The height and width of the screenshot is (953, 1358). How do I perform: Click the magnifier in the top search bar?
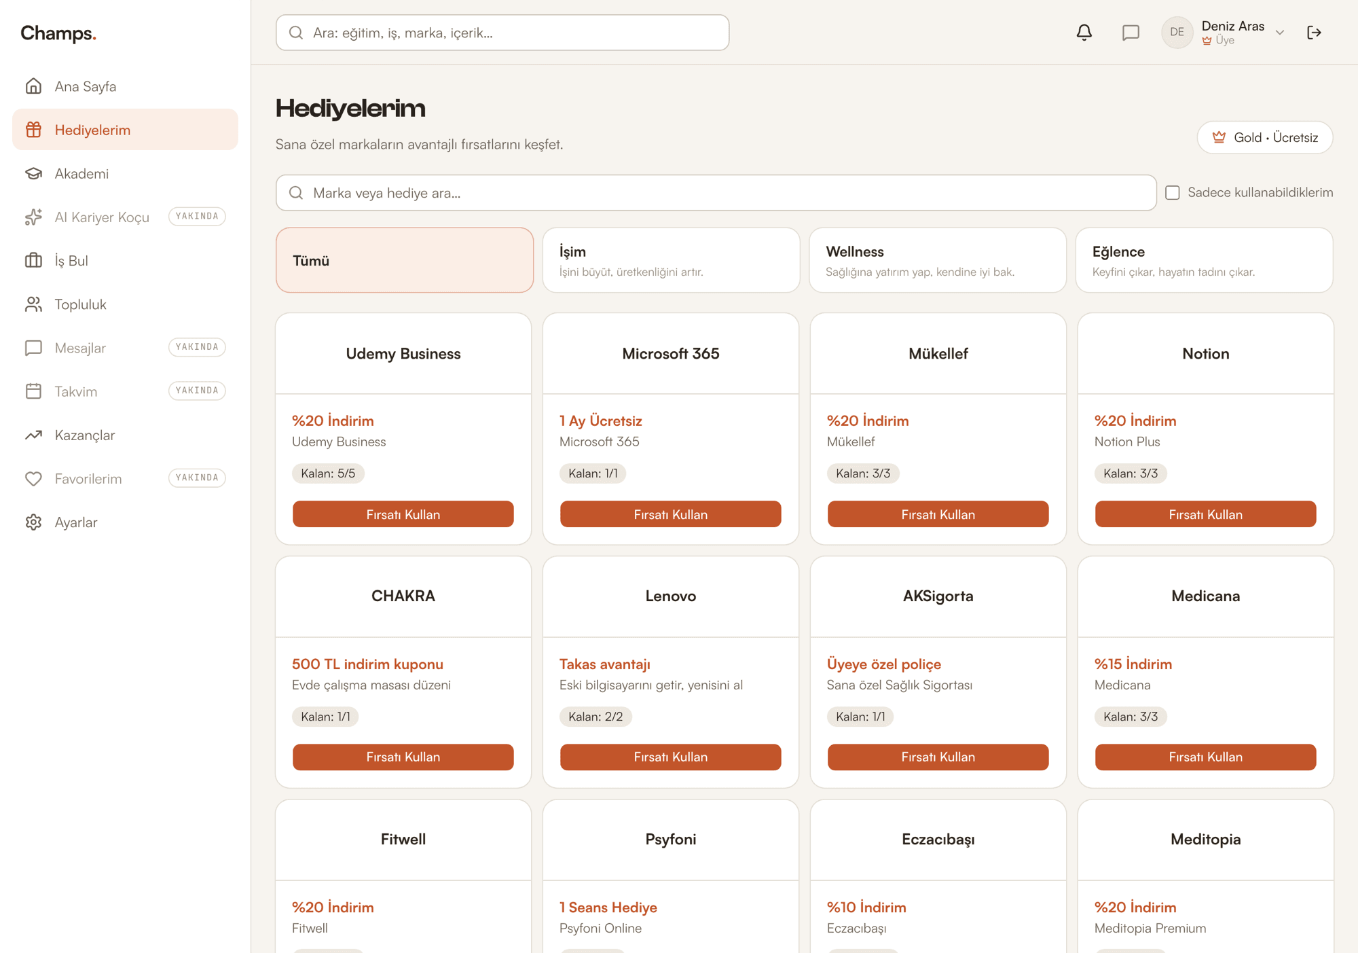tap(296, 33)
